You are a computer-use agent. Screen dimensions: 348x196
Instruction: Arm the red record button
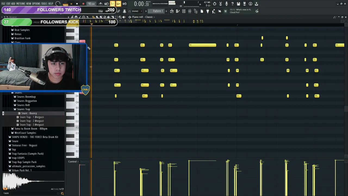tap(83, 4)
